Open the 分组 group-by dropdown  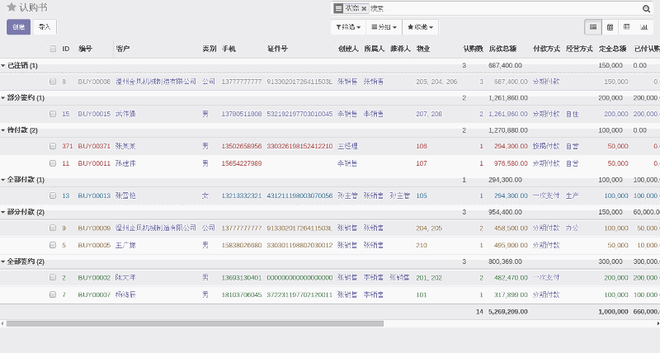382,27
